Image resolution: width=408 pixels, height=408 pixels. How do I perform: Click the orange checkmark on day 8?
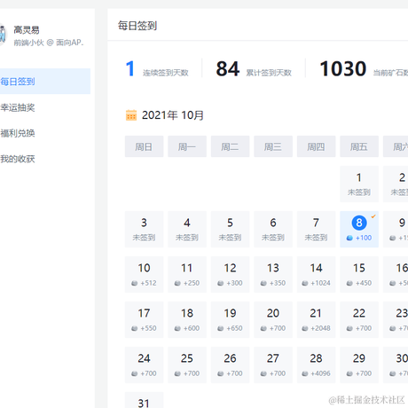[x=373, y=216]
